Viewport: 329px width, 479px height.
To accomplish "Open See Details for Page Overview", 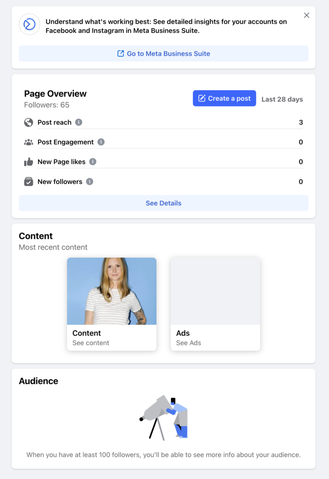I will click(164, 203).
